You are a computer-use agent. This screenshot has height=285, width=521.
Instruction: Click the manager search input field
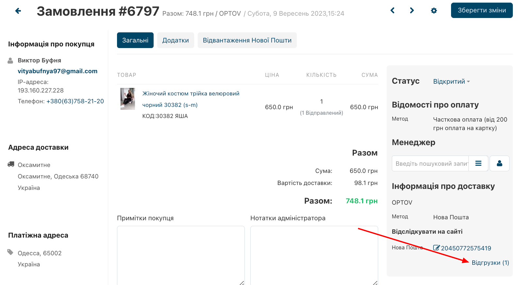click(430, 163)
